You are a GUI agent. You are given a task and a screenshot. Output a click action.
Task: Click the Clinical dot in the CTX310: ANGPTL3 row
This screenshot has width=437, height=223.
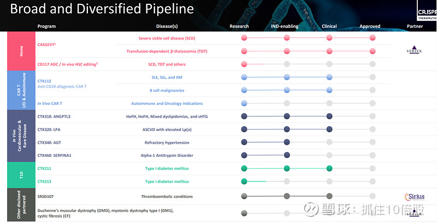click(x=329, y=116)
